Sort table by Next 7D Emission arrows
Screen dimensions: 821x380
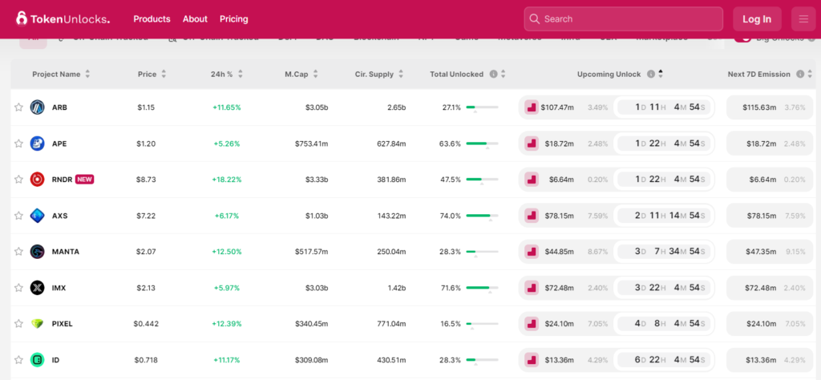pyautogui.click(x=811, y=75)
